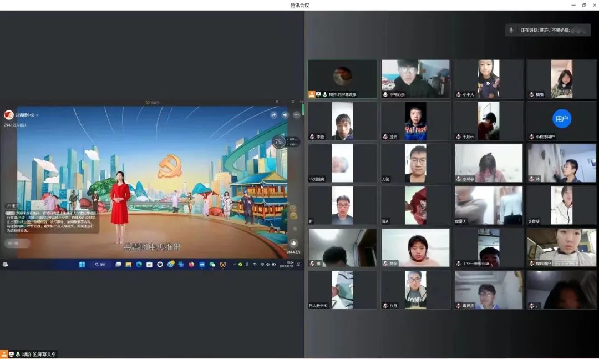
Task: Open Microsoft Edge on the shared taskbar
Action: pyautogui.click(x=139, y=265)
